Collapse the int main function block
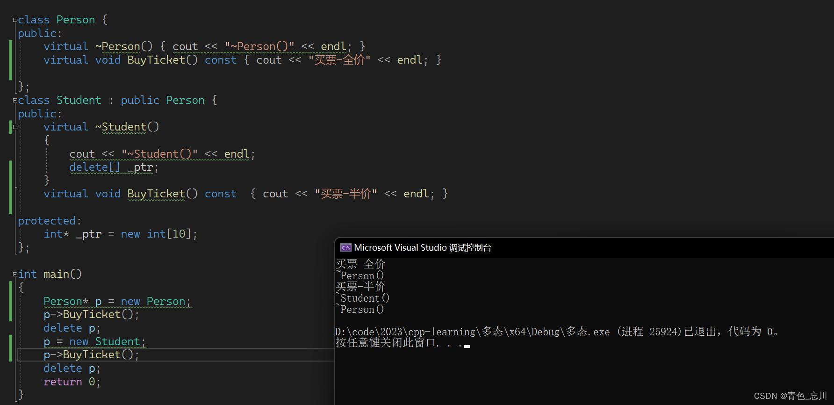834x405 pixels. point(15,275)
